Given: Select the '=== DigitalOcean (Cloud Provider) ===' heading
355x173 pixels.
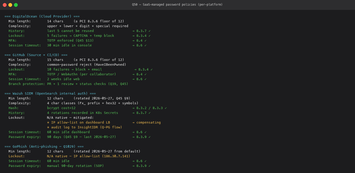Looking at the screenshot, I should pos(42,16).
